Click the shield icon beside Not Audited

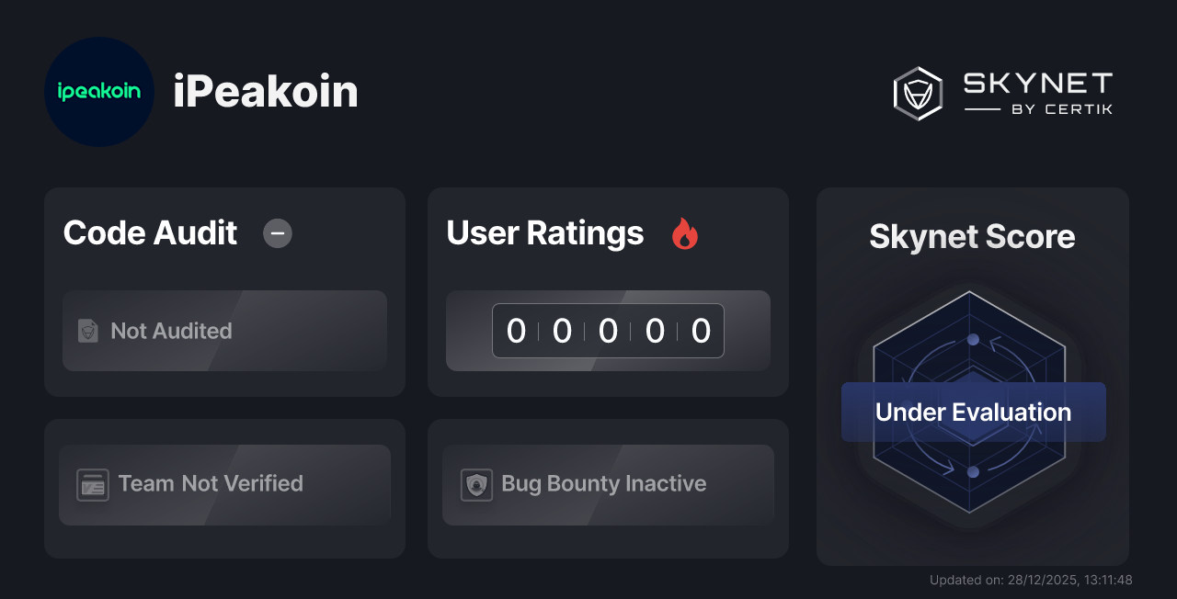(86, 331)
